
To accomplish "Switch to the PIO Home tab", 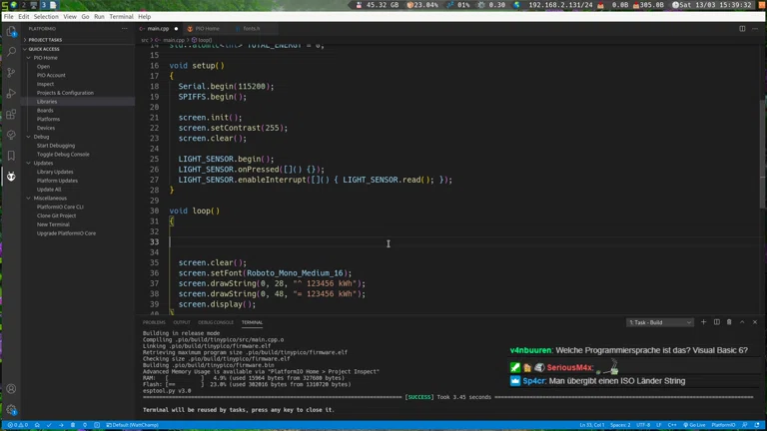I will (x=207, y=29).
